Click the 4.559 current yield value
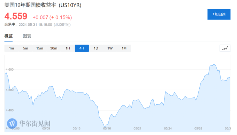 pos(16,16)
